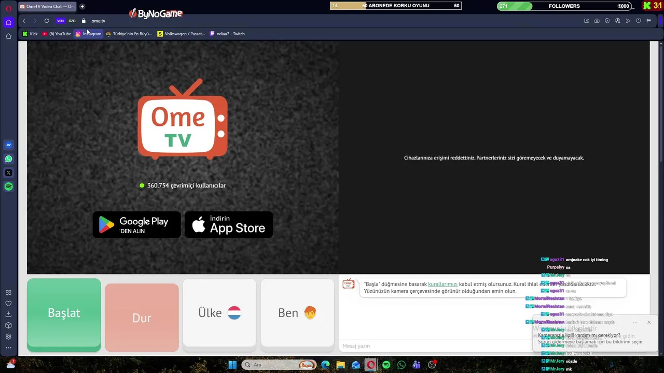Open Spotify in the Opera sidebar
Viewport: 664px width, 373px height.
8,187
